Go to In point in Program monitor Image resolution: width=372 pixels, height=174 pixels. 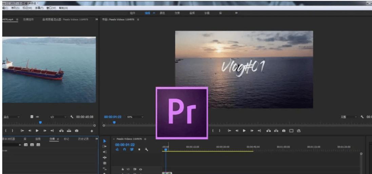pos(229,131)
